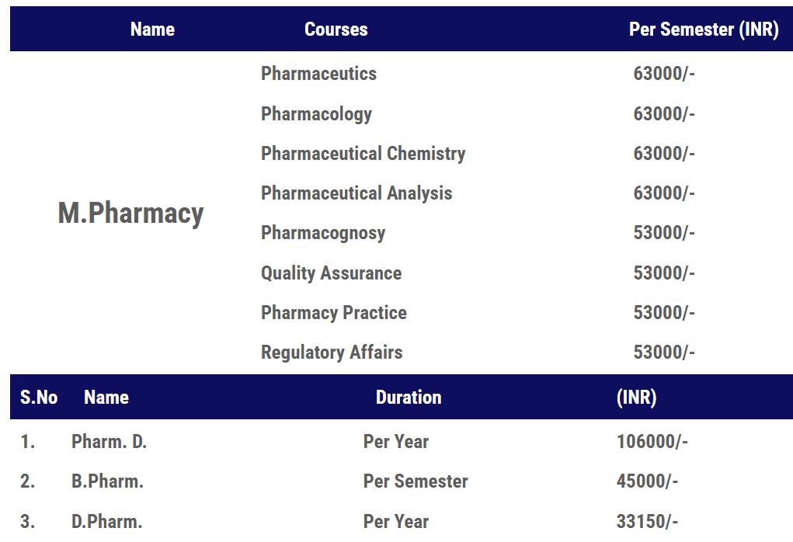This screenshot has height=542, width=793.
Task: Click the B.Pharm. program name
Action: (107, 481)
